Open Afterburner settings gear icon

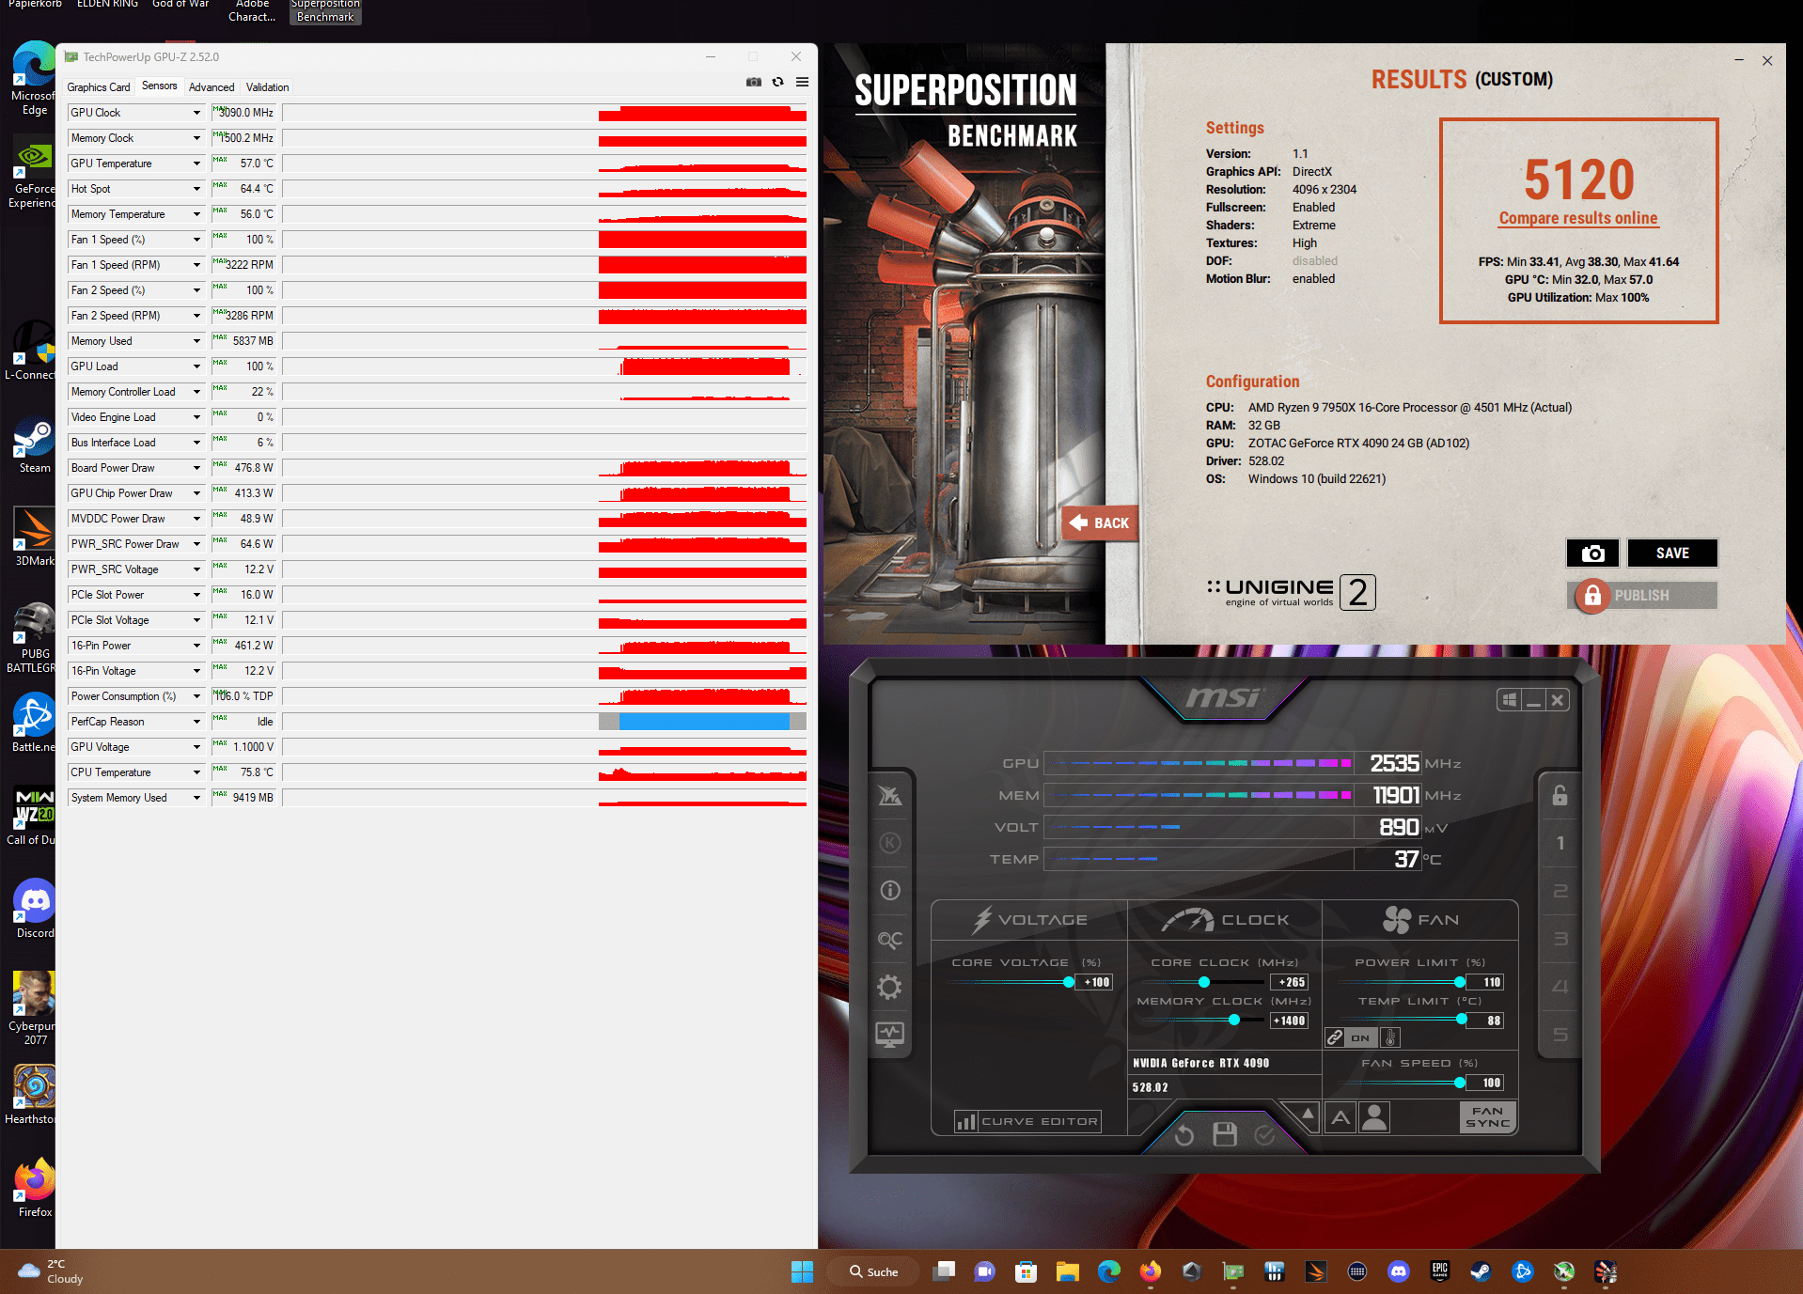[x=889, y=987]
